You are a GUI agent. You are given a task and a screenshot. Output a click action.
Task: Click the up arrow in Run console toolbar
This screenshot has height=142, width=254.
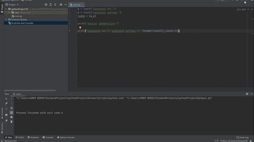(x=12, y=99)
